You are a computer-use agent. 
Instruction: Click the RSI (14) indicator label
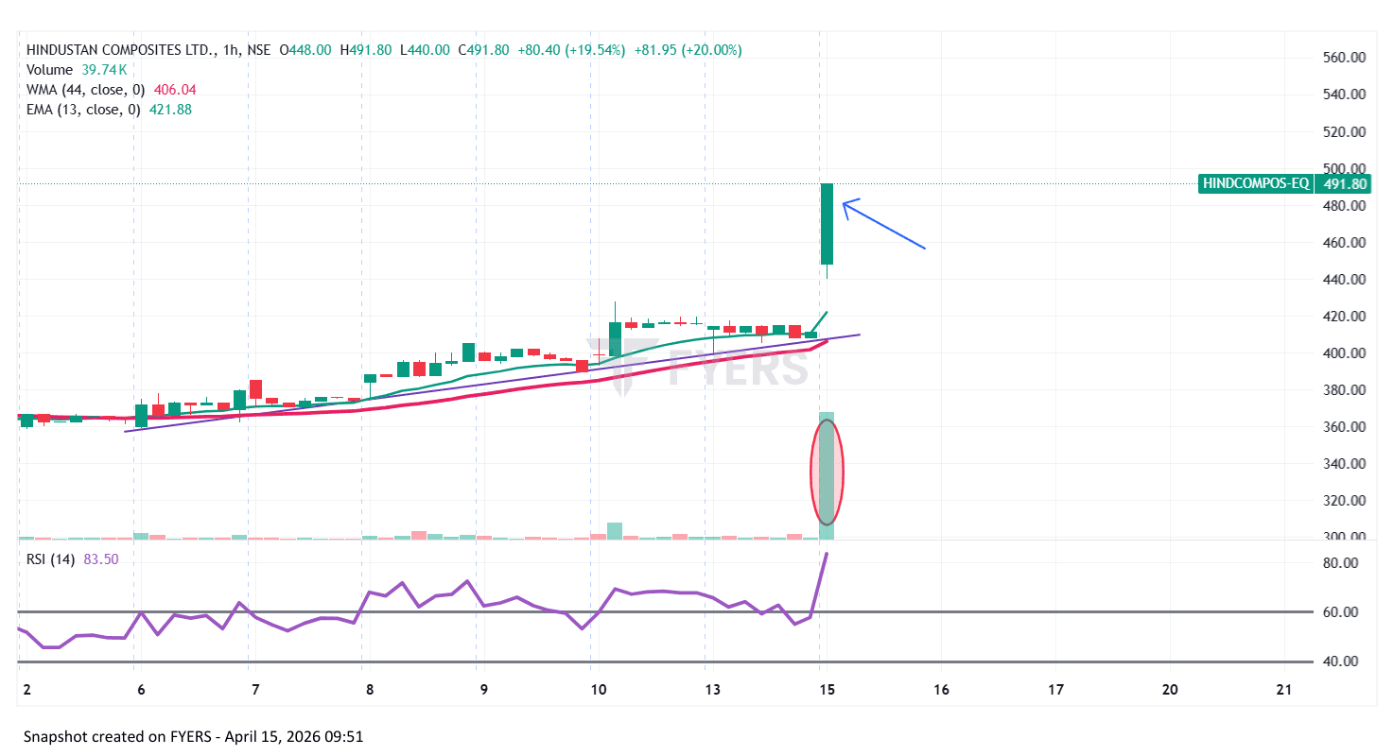(50, 559)
